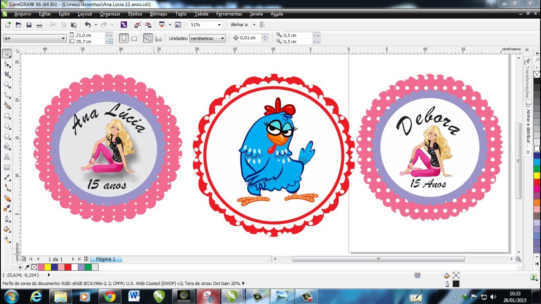This screenshot has width=541, height=304.
Task: Pick the green swatch in document palette
Action: 88,267
